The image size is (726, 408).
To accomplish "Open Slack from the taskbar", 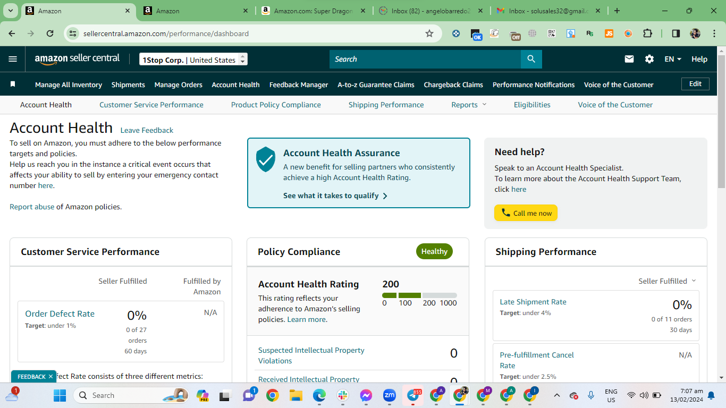I will 342,395.
